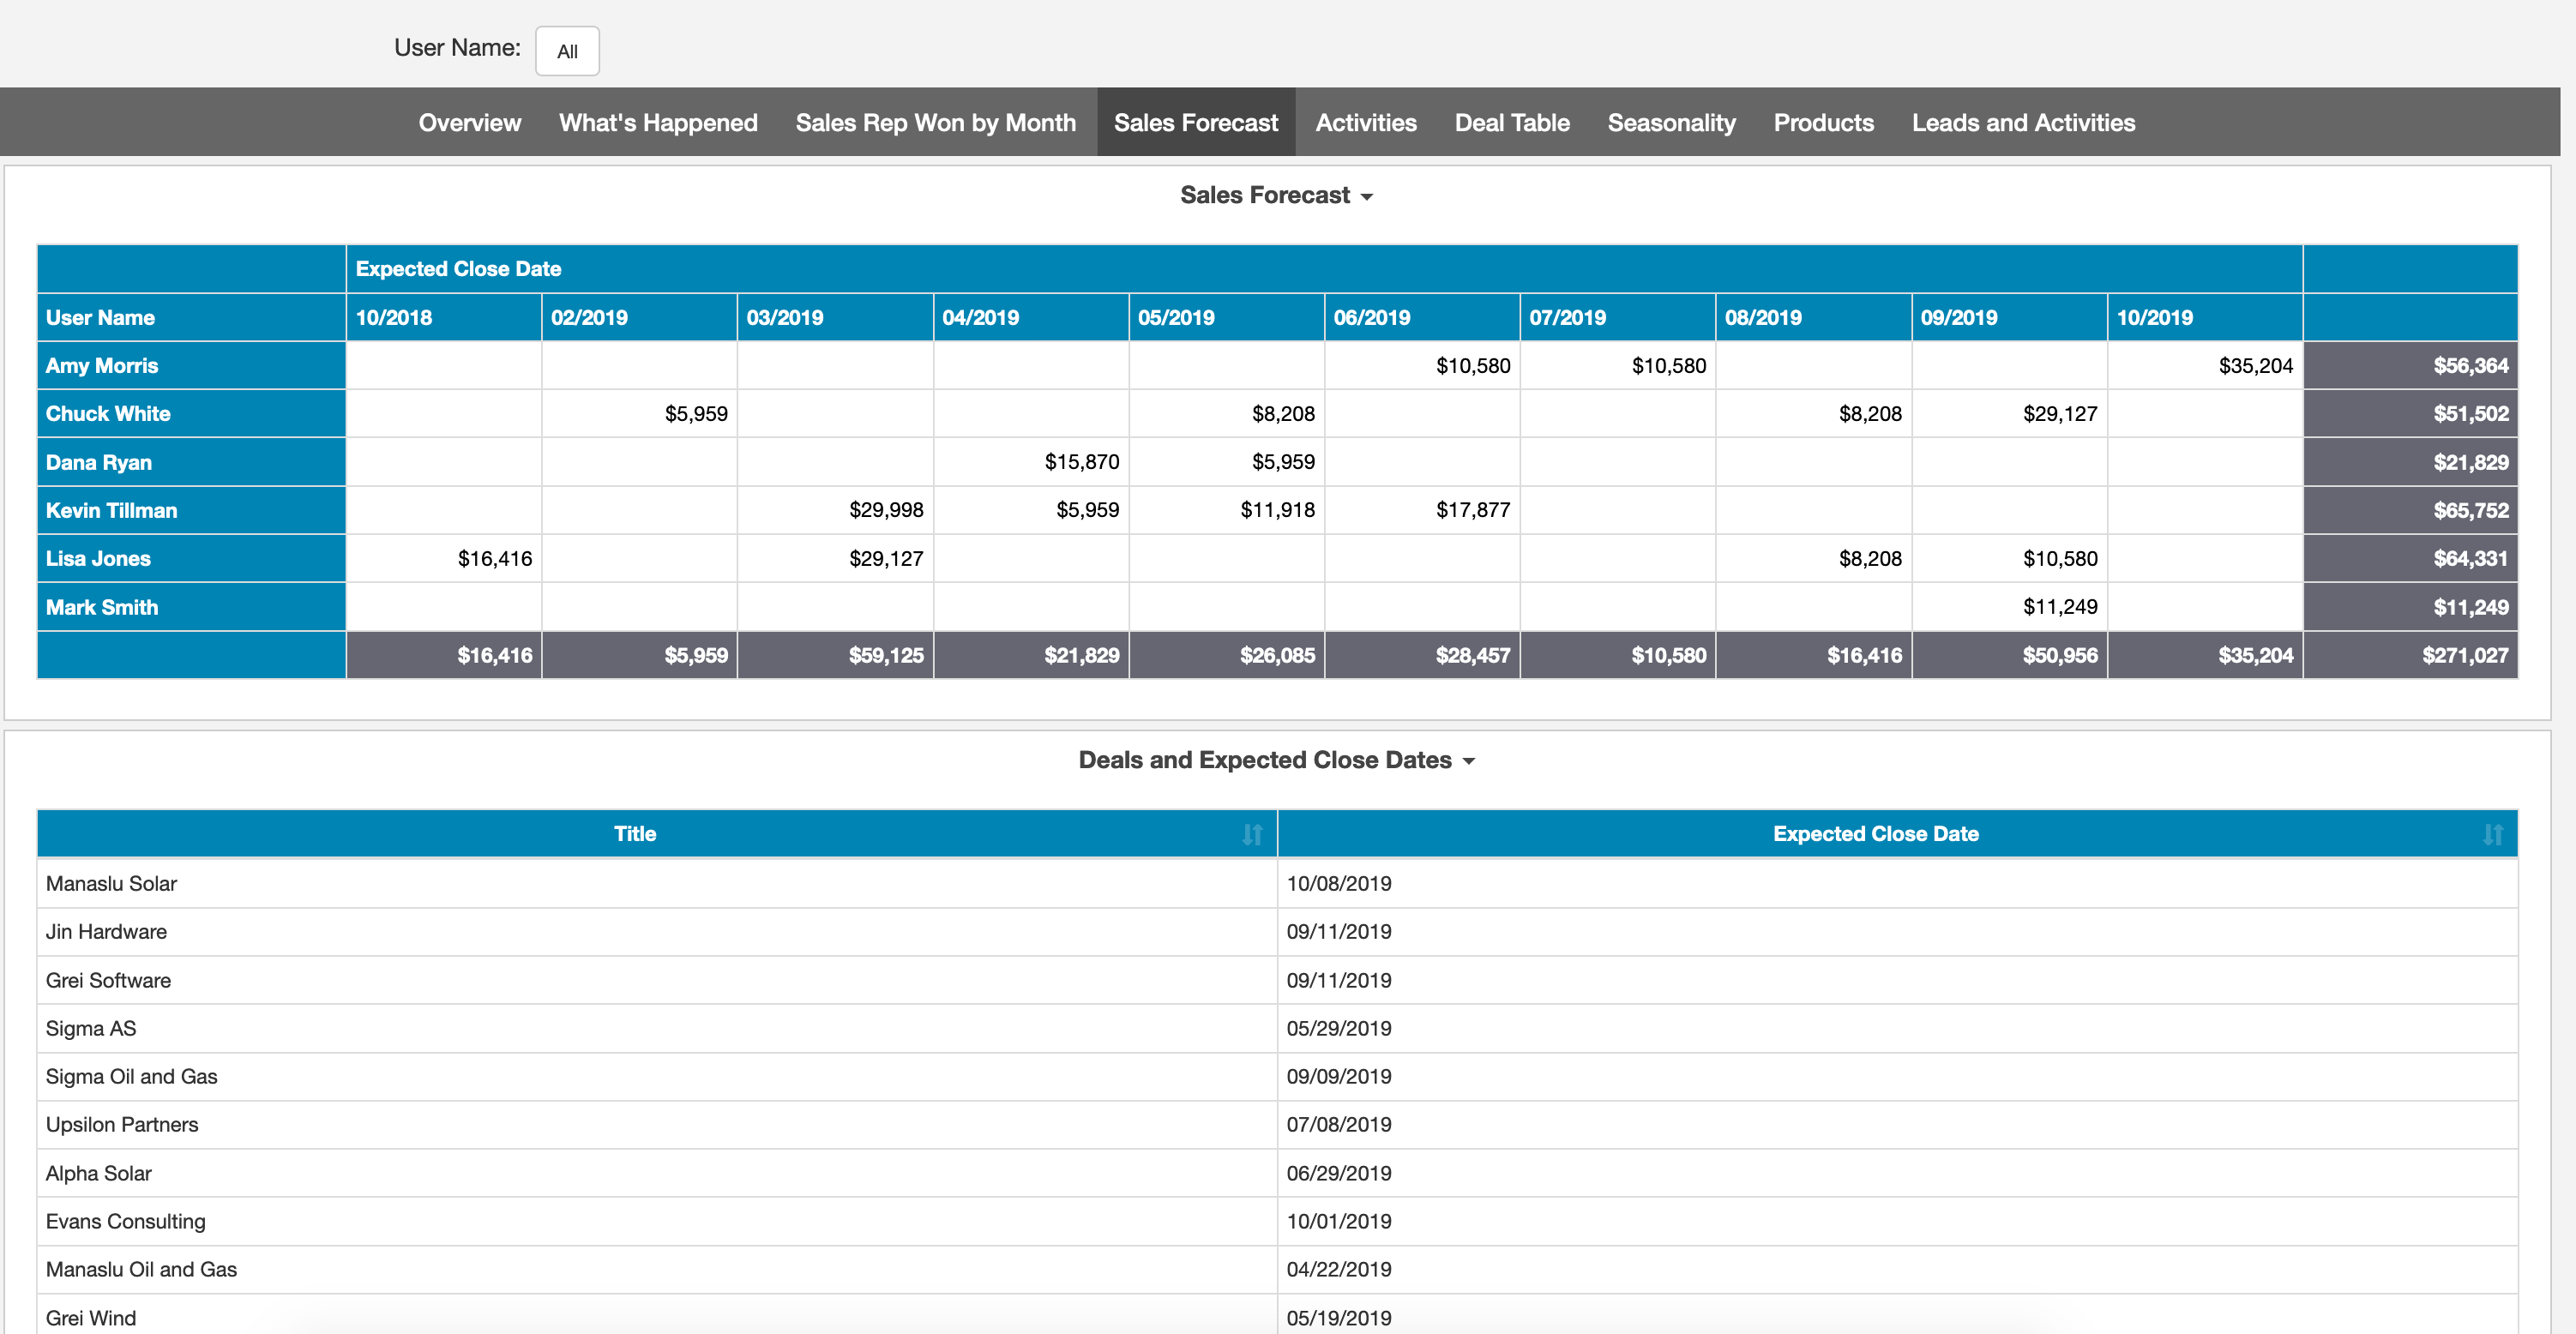Image resolution: width=2576 pixels, height=1334 pixels.
Task: Click the Sigma Oil and Gas row
Action: [131, 1077]
